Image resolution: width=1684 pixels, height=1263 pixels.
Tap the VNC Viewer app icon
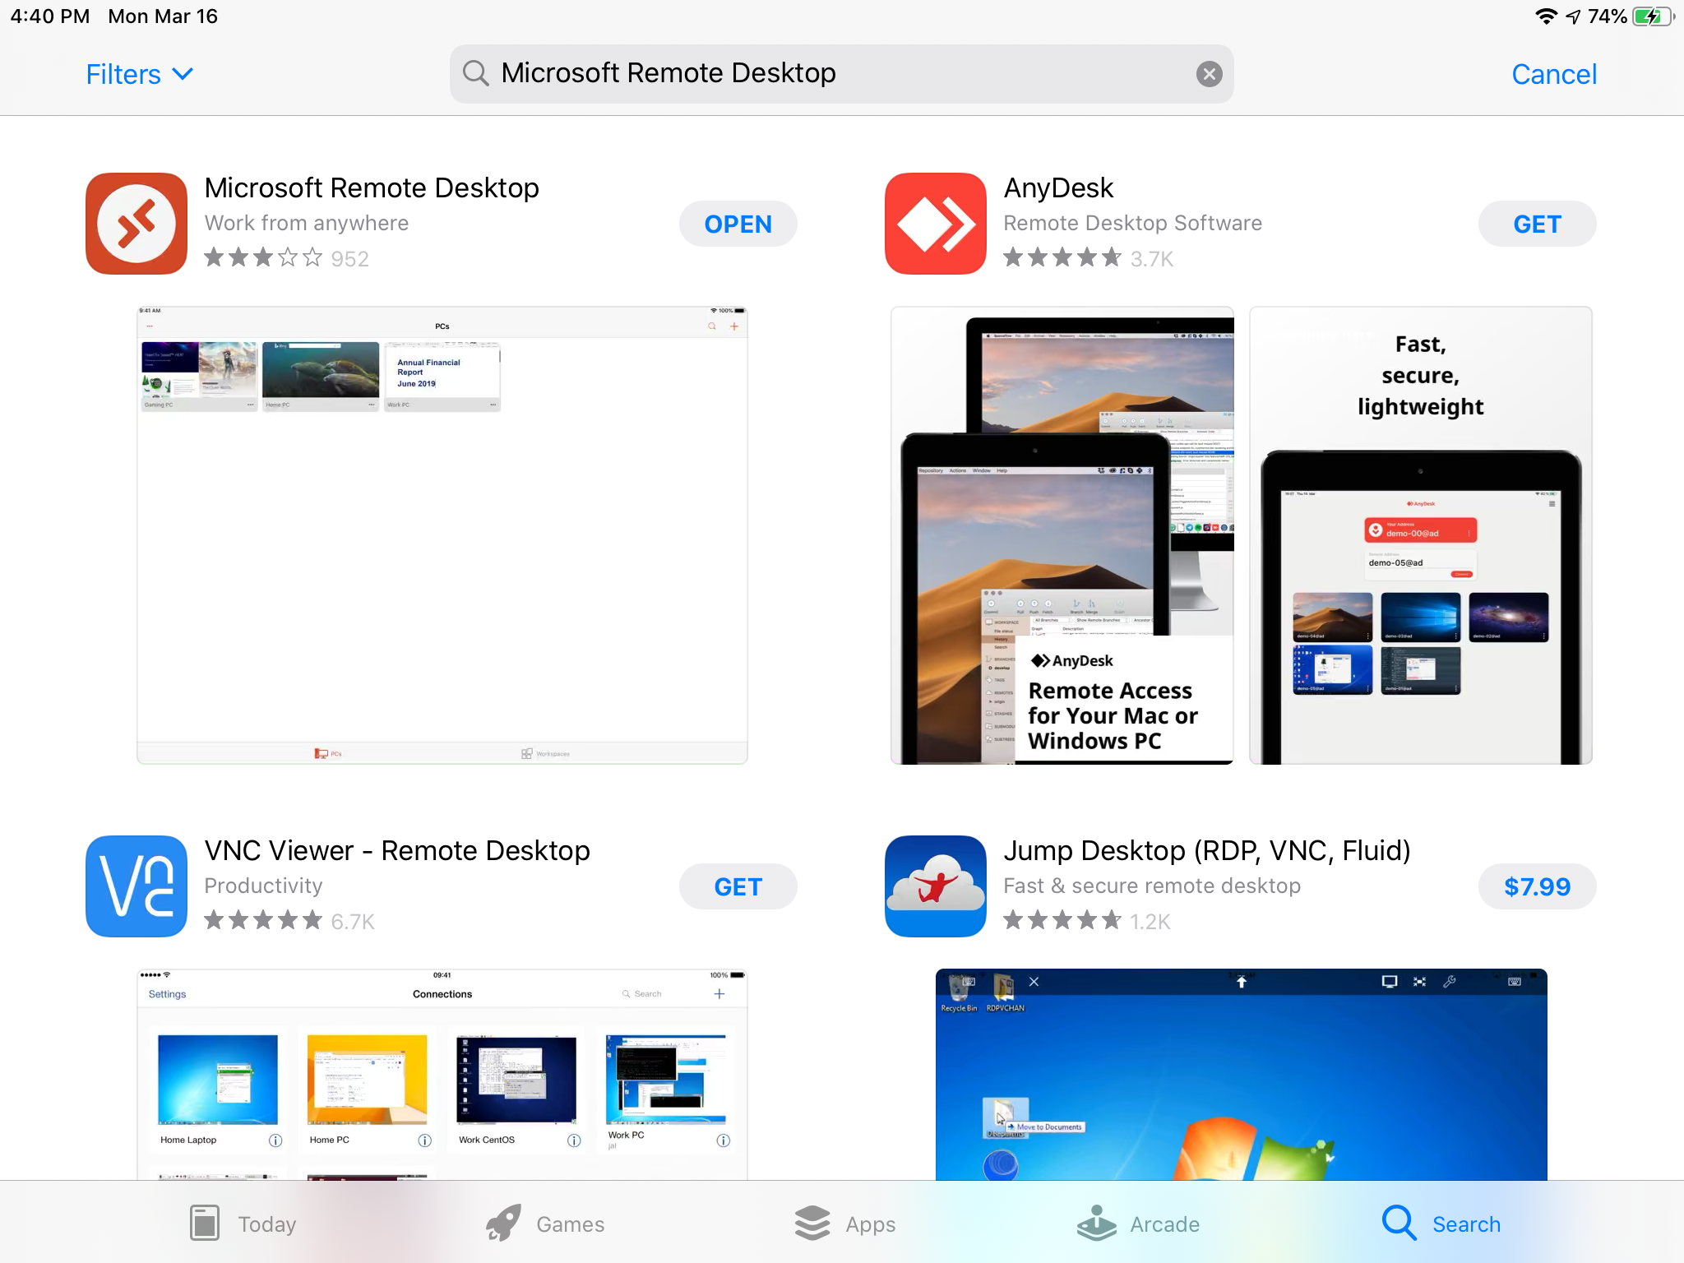point(136,886)
